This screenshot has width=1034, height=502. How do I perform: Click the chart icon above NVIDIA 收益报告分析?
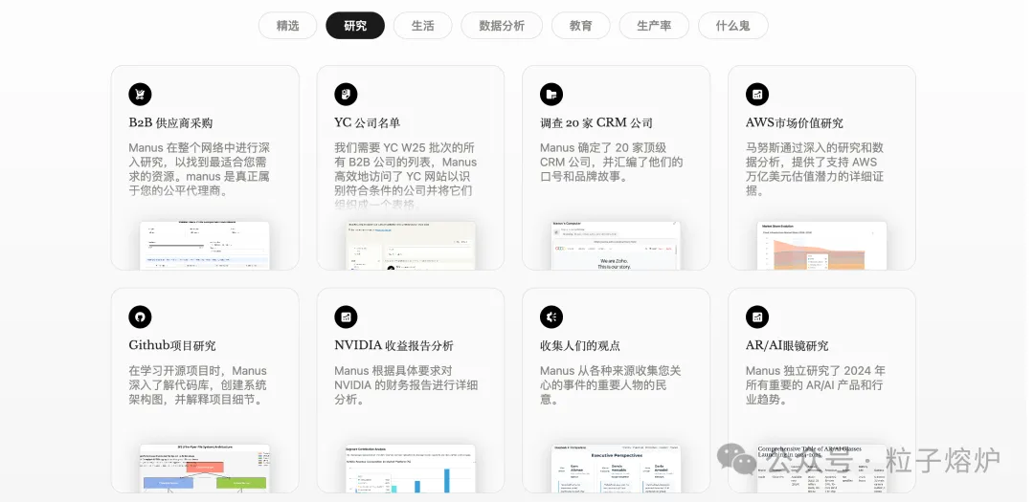pos(346,316)
